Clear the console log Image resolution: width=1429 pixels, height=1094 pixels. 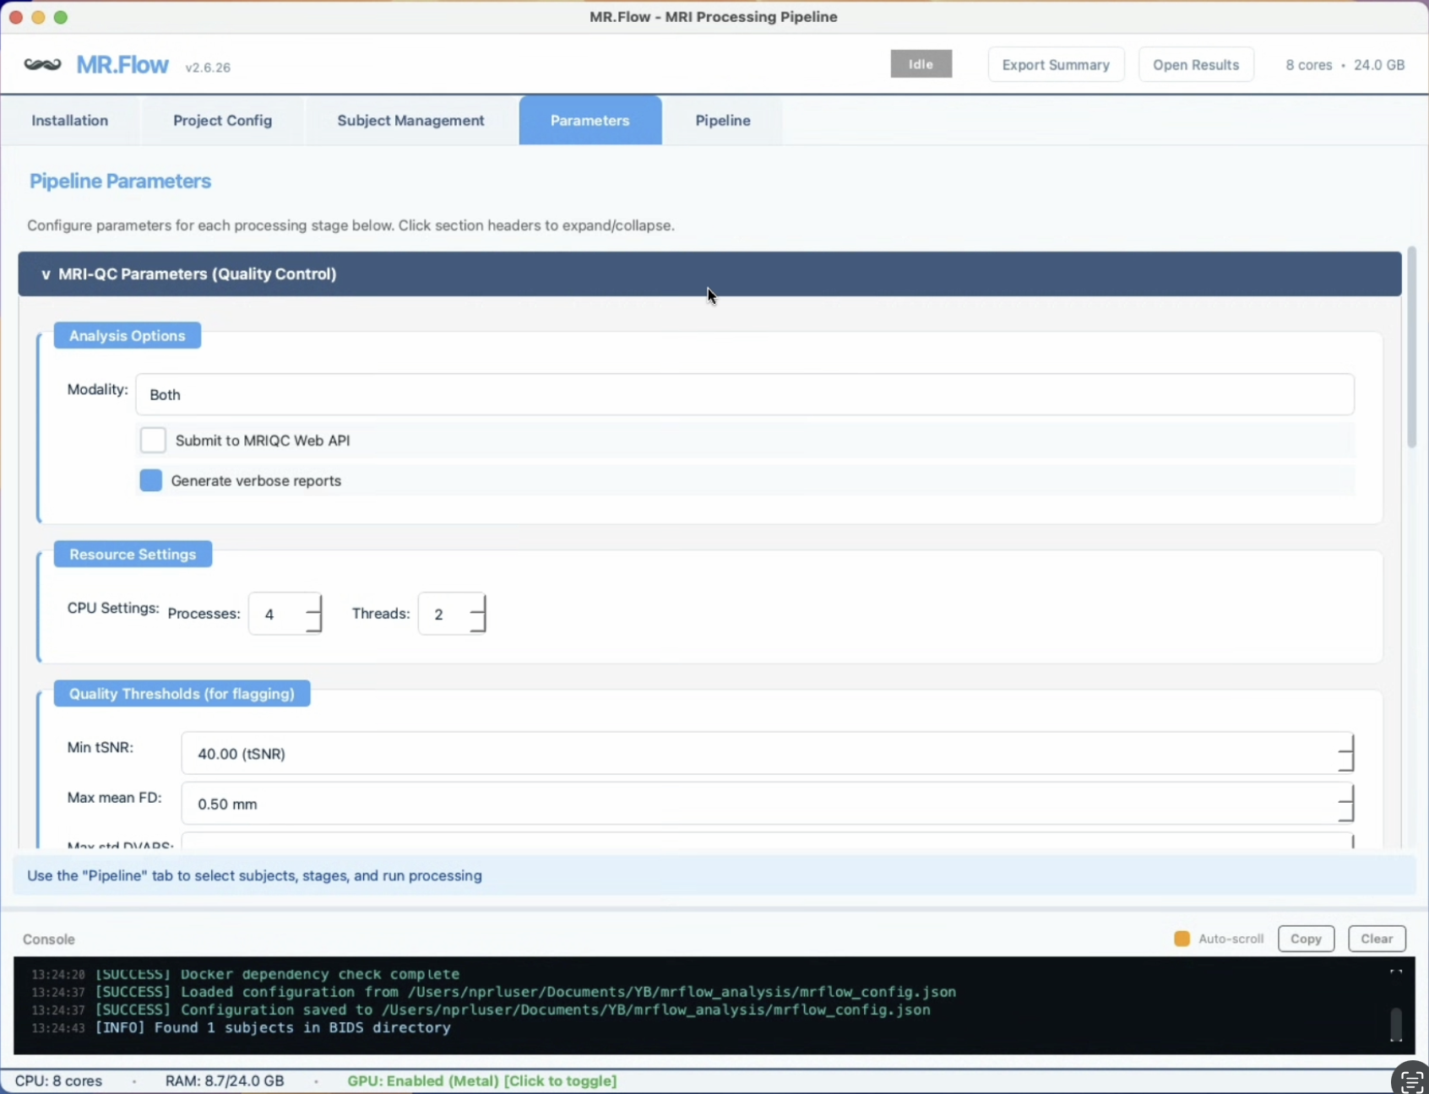click(x=1376, y=938)
